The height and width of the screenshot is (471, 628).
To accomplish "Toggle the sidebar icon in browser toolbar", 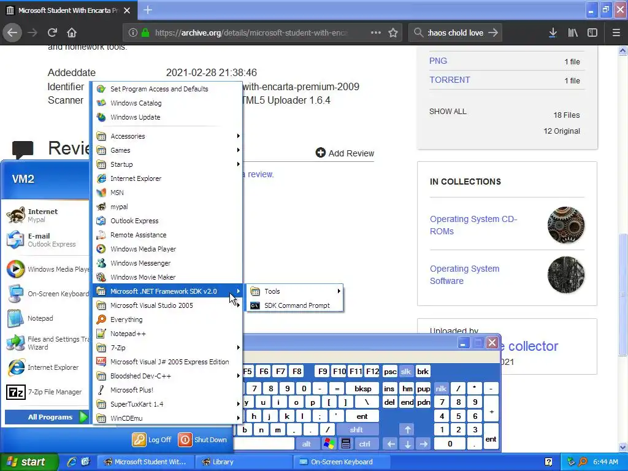I will (x=592, y=33).
